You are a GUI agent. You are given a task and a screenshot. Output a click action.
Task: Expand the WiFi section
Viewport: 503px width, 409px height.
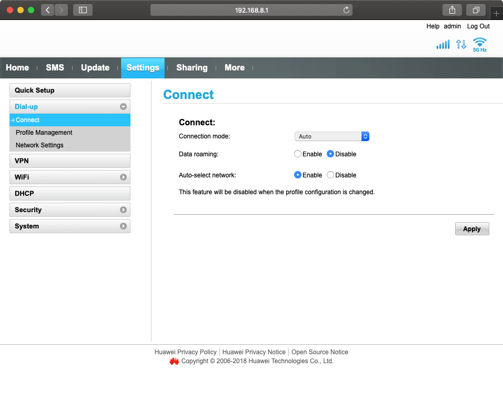coord(123,177)
